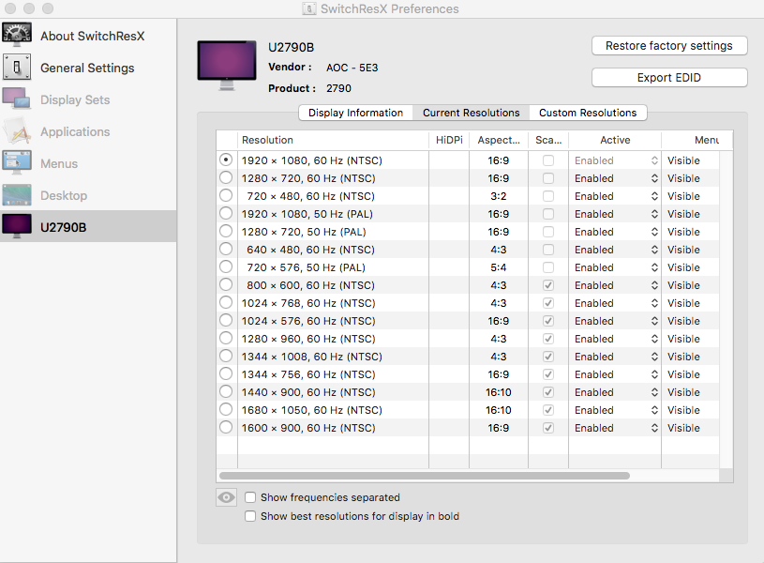The image size is (764, 563).
Task: Switch to Display Information tab
Action: click(355, 113)
